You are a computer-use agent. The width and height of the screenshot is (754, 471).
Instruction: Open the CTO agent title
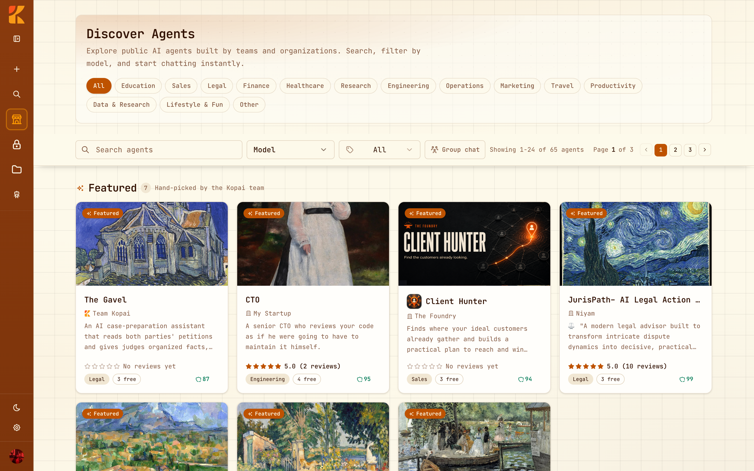click(253, 300)
